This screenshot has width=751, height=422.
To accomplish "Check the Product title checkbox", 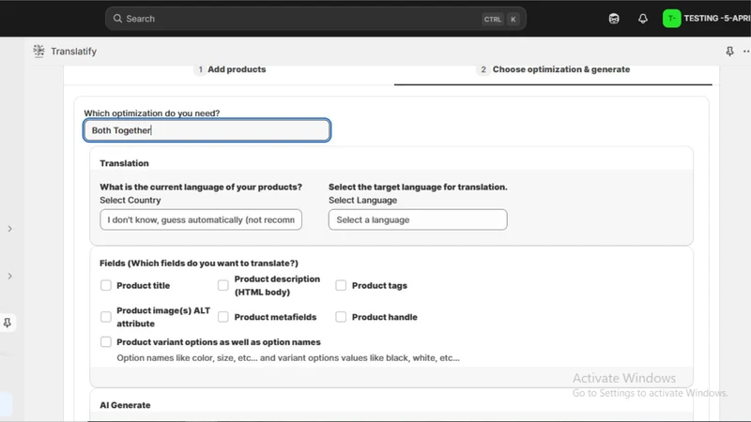I will pyautogui.click(x=106, y=285).
